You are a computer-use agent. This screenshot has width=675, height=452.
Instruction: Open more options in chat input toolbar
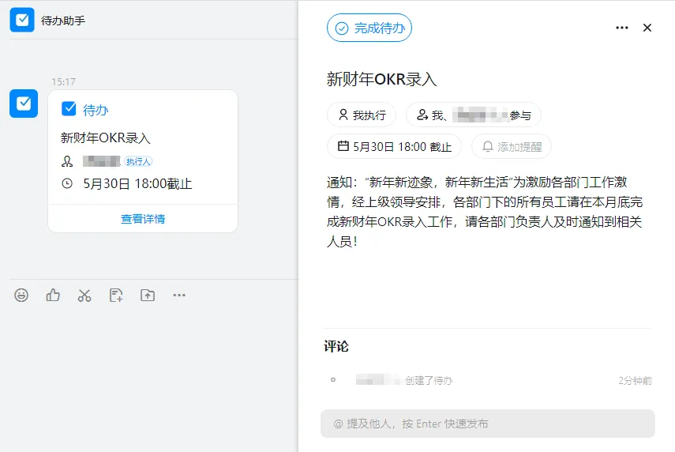pyautogui.click(x=179, y=296)
